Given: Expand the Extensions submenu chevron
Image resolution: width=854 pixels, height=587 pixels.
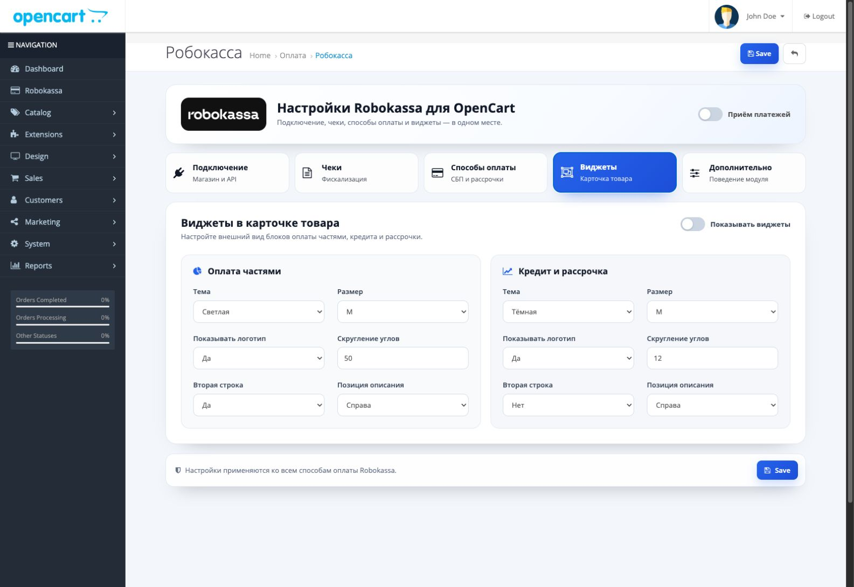Looking at the screenshot, I should click(114, 135).
